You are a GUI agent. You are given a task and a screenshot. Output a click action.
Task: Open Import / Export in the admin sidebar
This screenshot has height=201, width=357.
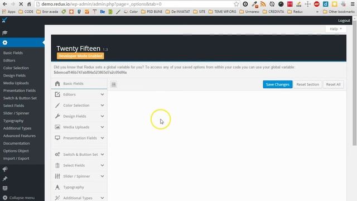pos(16,159)
